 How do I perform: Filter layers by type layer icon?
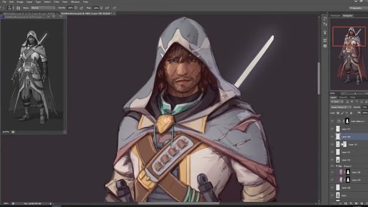356,102
